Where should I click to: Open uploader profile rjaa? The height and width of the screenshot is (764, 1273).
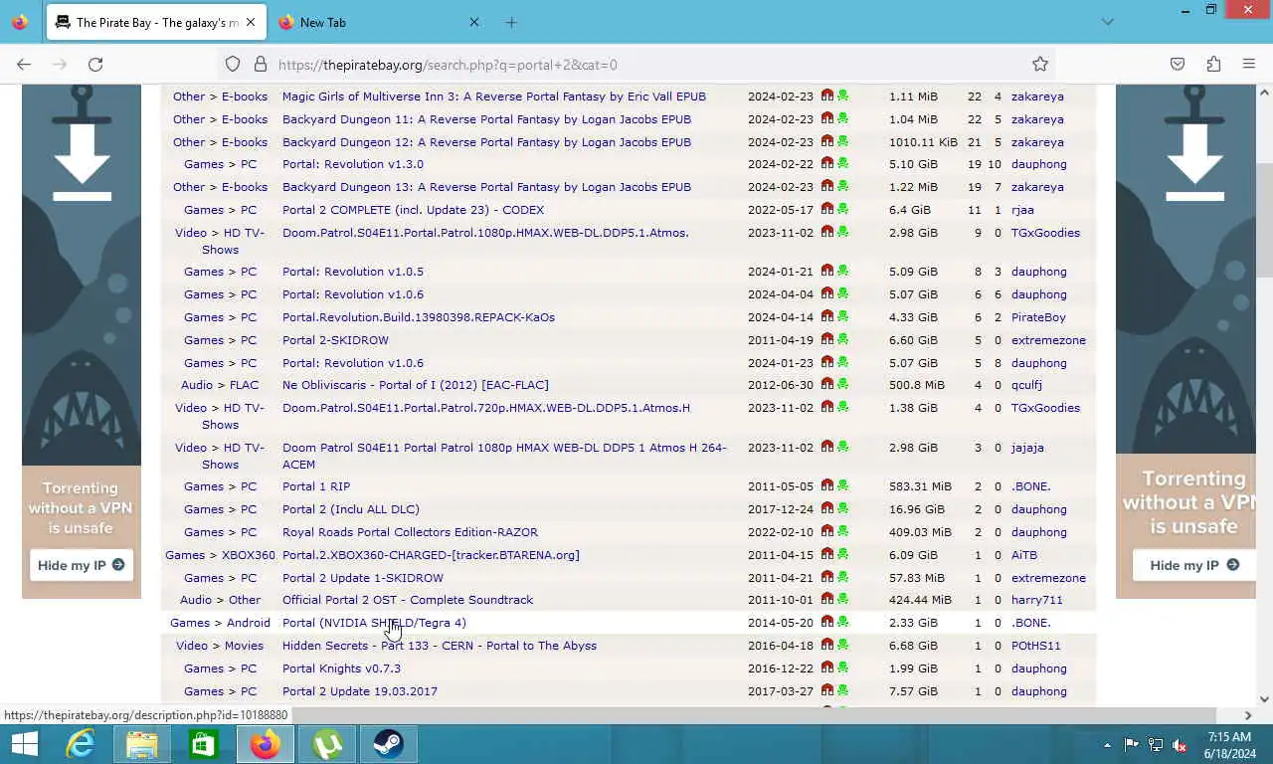click(1022, 210)
